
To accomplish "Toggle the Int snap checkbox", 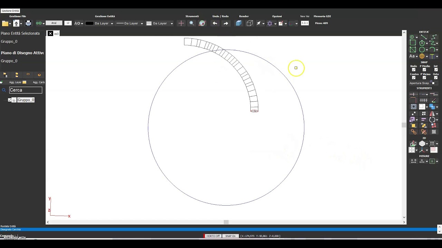I will click(x=436, y=70).
